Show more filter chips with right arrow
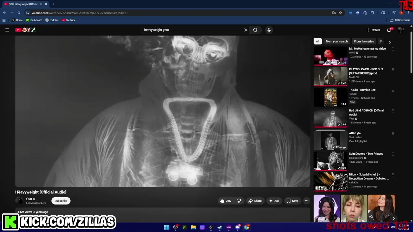This screenshot has width=413, height=232. tap(389, 42)
